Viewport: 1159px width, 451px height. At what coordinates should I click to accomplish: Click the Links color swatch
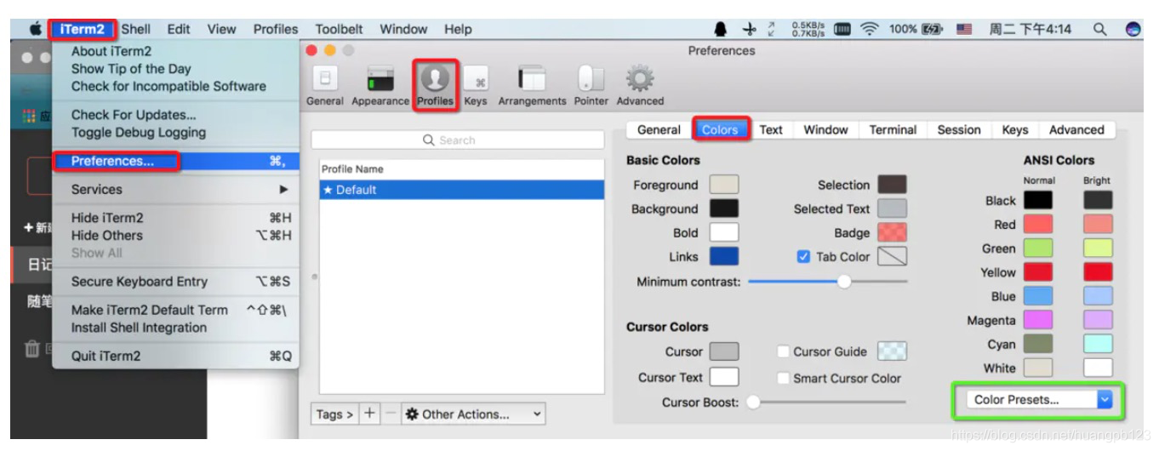click(x=724, y=256)
